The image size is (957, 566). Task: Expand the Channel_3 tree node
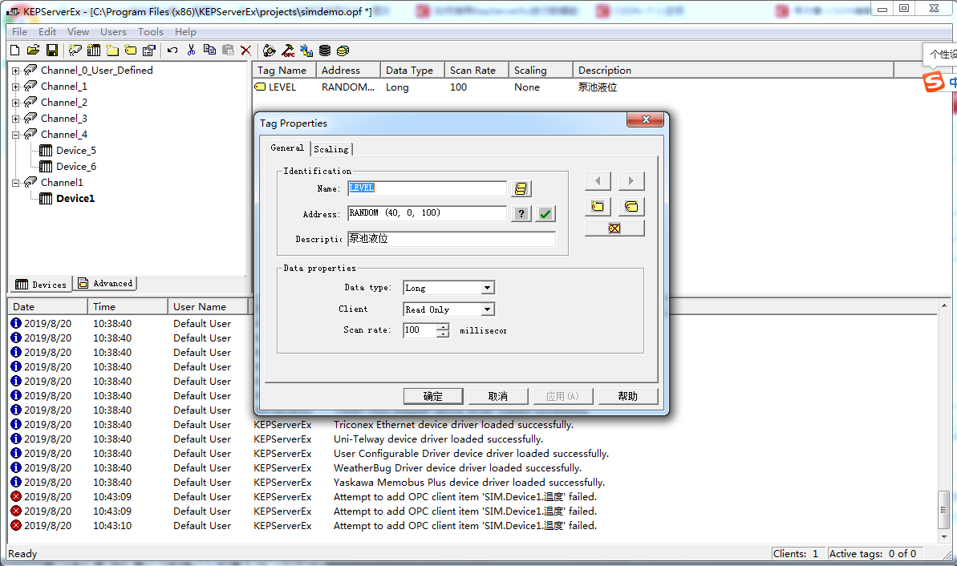(16, 119)
